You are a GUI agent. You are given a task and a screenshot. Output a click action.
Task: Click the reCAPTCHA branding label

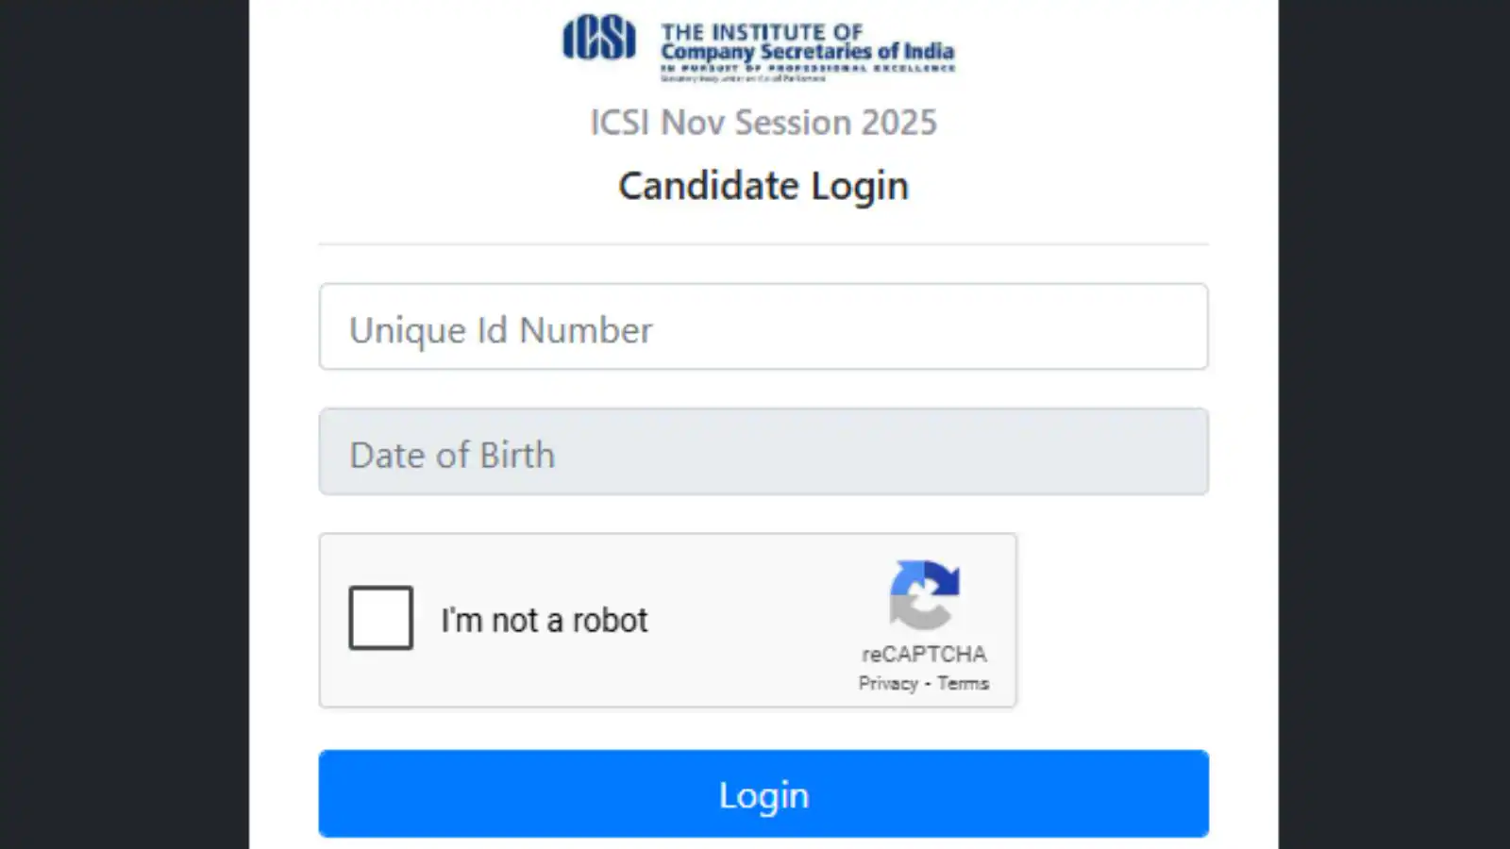923,654
